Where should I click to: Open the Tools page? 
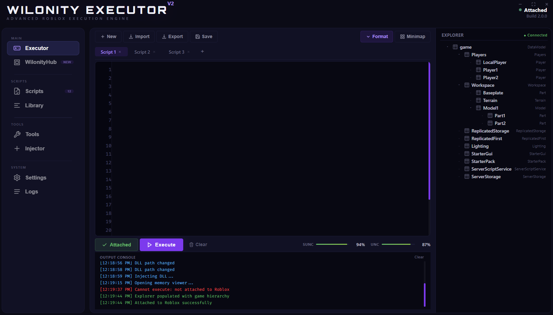43,134
